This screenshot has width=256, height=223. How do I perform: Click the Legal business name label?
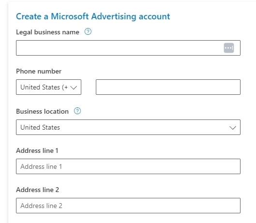pyautogui.click(x=47, y=32)
